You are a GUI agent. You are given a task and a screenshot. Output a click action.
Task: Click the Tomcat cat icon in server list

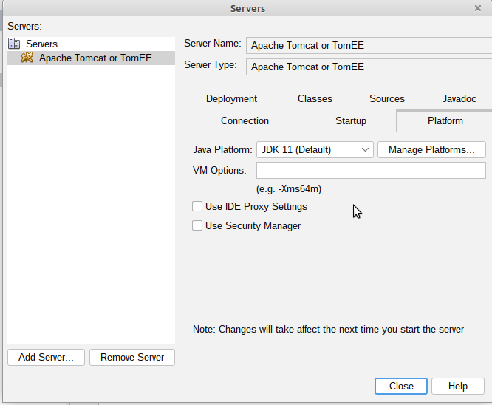coord(27,58)
